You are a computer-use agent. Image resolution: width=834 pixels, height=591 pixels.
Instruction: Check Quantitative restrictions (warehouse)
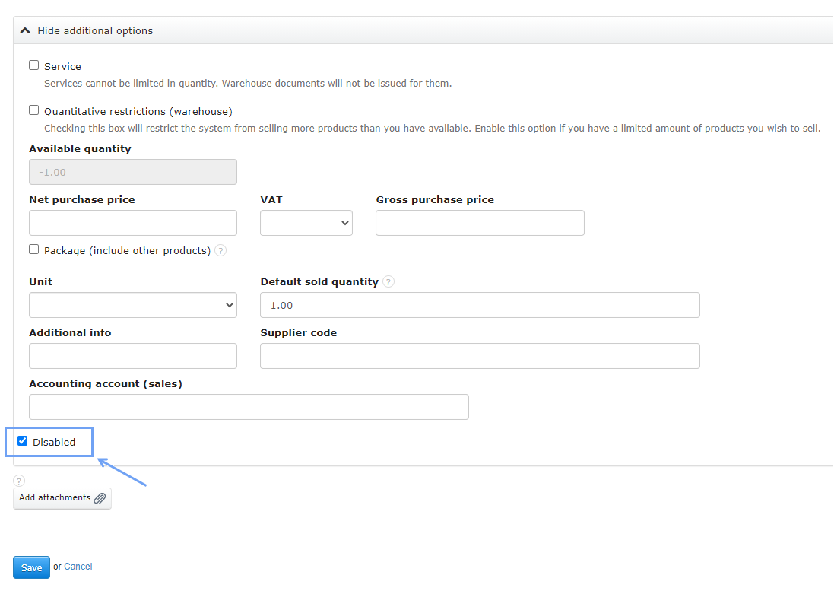[x=33, y=110]
